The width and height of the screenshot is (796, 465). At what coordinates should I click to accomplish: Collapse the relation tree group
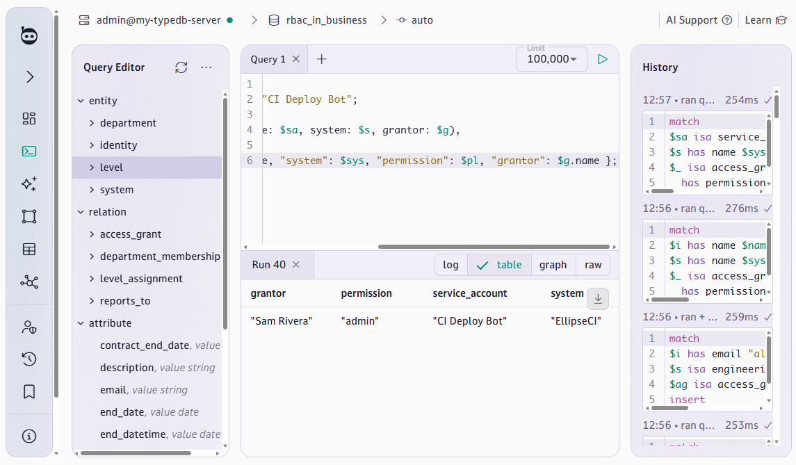(x=81, y=212)
